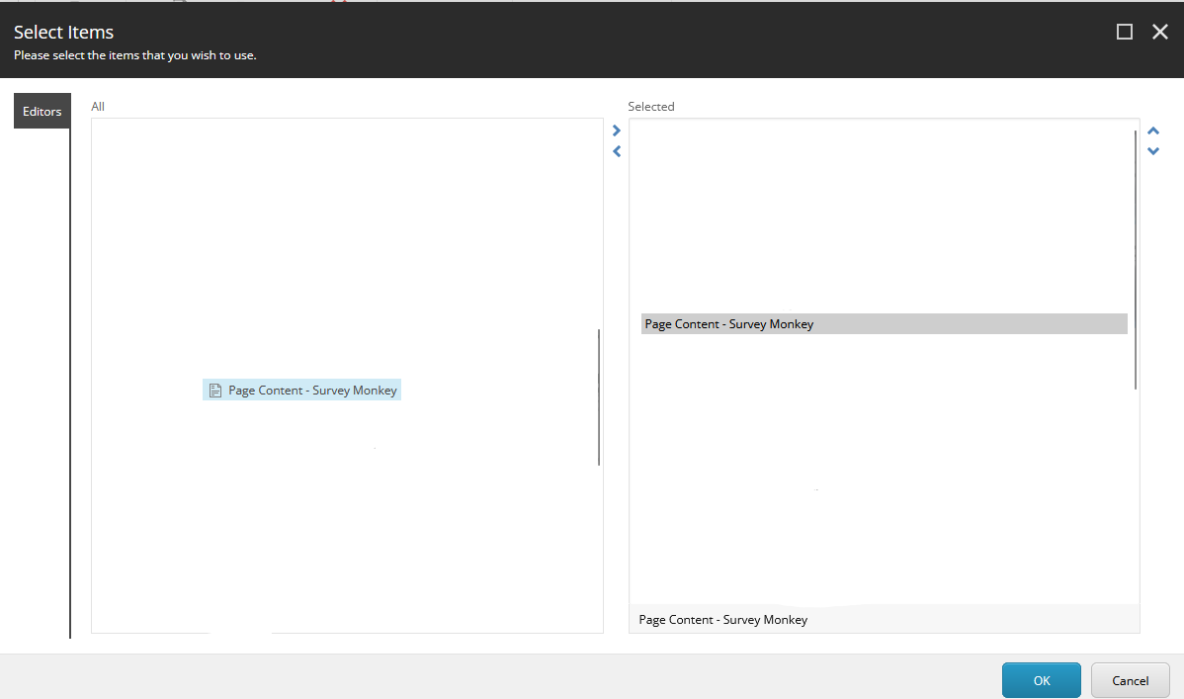Click the right arrow to move item to Selected
The height and width of the screenshot is (699, 1184).
pos(616,130)
